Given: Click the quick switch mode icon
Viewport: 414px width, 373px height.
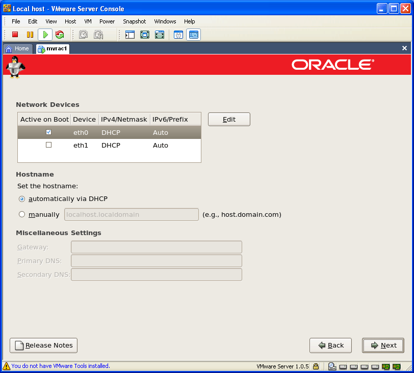Looking at the screenshot, I should tap(160, 35).
